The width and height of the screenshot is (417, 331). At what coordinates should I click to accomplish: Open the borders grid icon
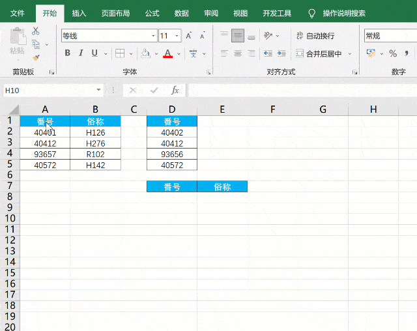click(x=120, y=53)
